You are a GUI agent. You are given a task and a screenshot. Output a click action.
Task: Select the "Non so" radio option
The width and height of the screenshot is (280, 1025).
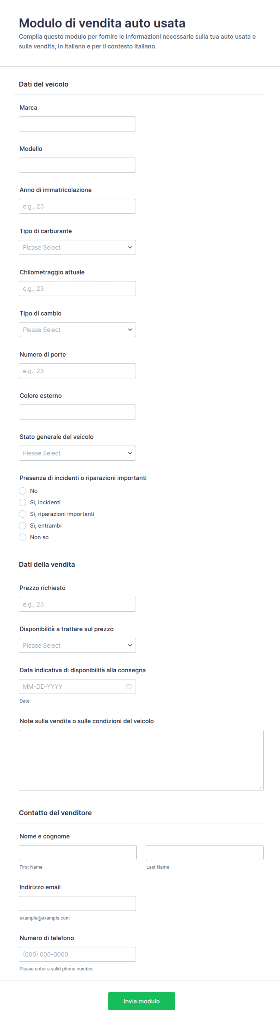[23, 537]
